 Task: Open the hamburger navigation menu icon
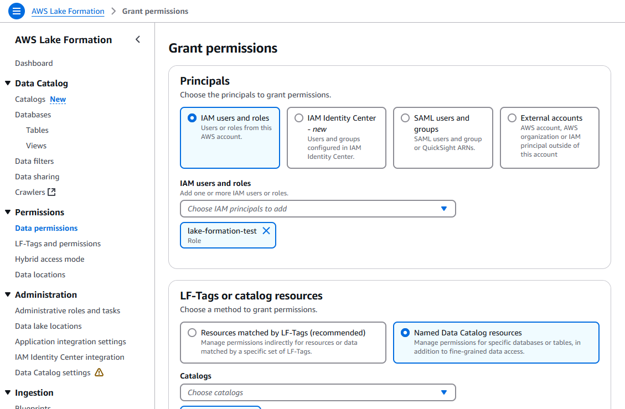pos(17,11)
